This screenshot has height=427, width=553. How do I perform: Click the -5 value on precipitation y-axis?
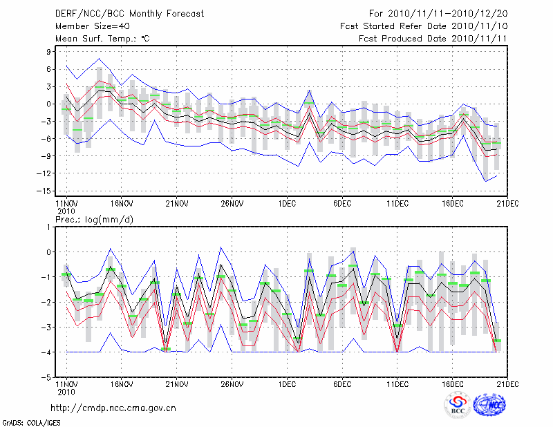49,378
